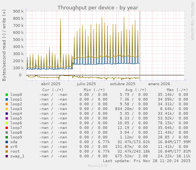Click the 'octubre 2025' axis label
The width and height of the screenshot is (196, 170).
(x=123, y=84)
